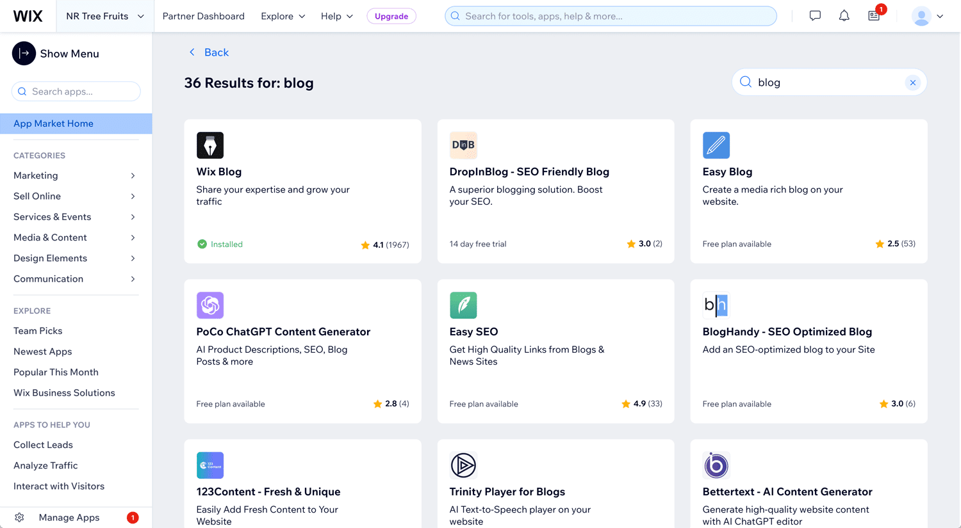Click the 4.1 (1967) rating on Wix Blog
The height and width of the screenshot is (528, 961).
(x=385, y=244)
